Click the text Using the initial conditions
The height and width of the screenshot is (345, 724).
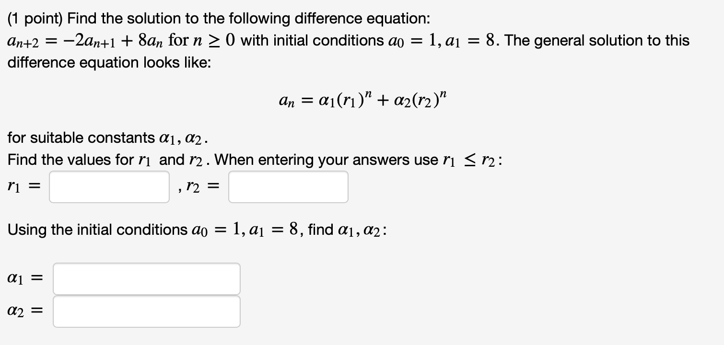(x=86, y=229)
